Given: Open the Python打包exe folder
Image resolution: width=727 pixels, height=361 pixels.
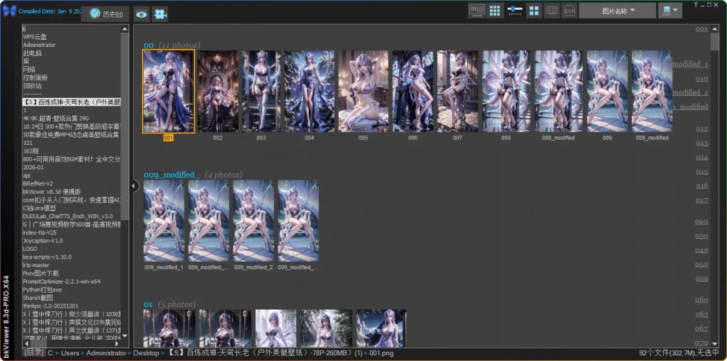Looking at the screenshot, I should click(x=42, y=289).
